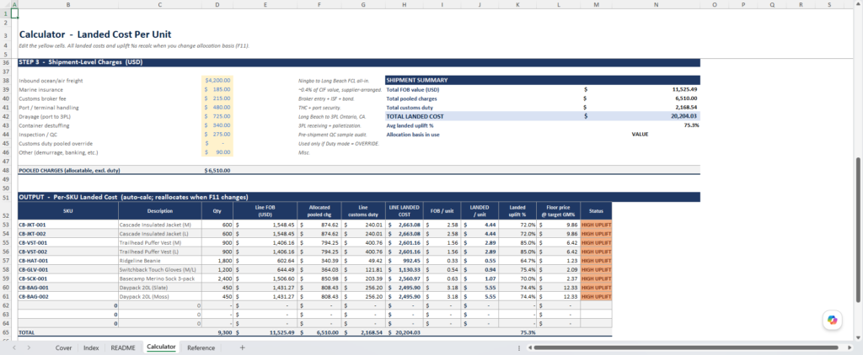Select row 65 header

[6, 332]
